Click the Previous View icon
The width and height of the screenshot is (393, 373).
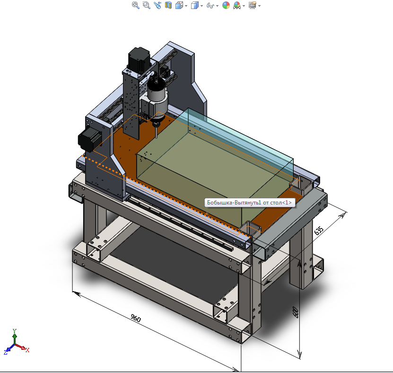pos(157,5)
